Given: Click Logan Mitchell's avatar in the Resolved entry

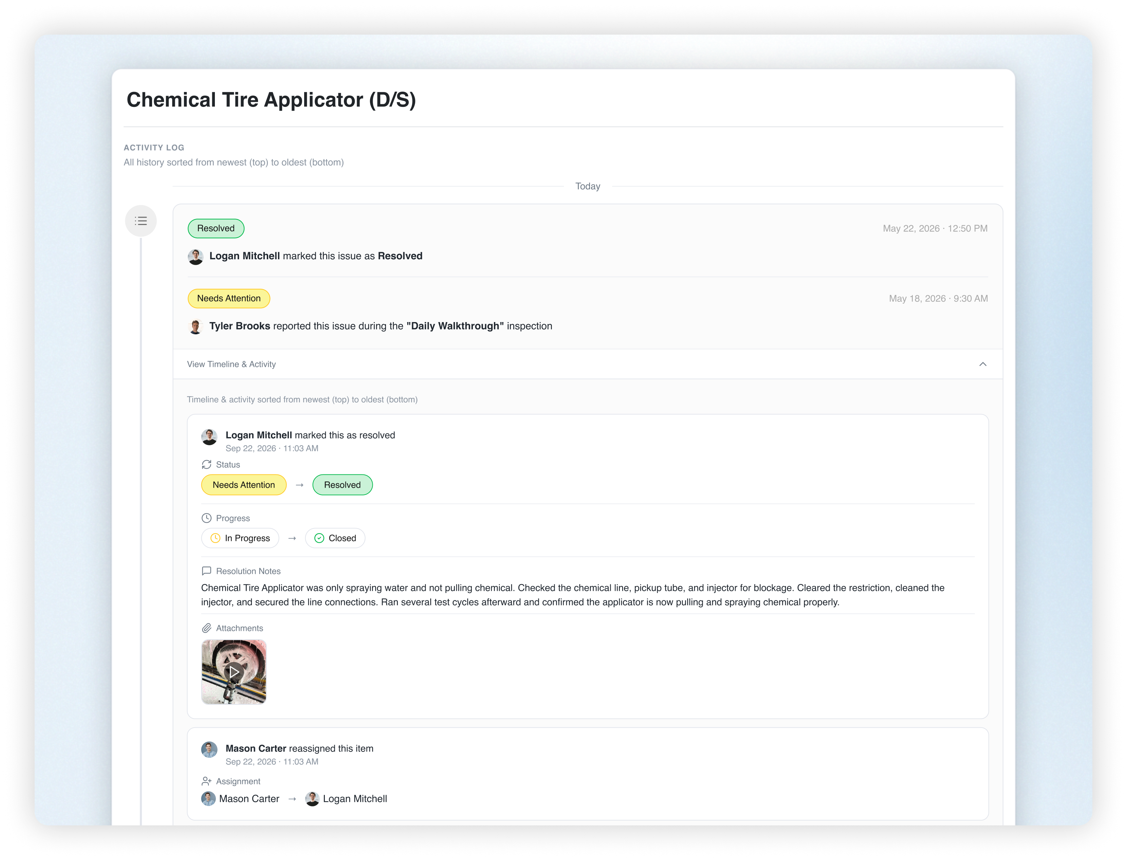Looking at the screenshot, I should coord(195,257).
